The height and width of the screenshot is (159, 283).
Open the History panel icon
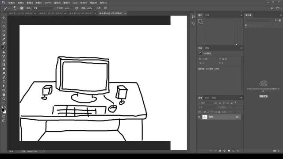[x=193, y=17]
